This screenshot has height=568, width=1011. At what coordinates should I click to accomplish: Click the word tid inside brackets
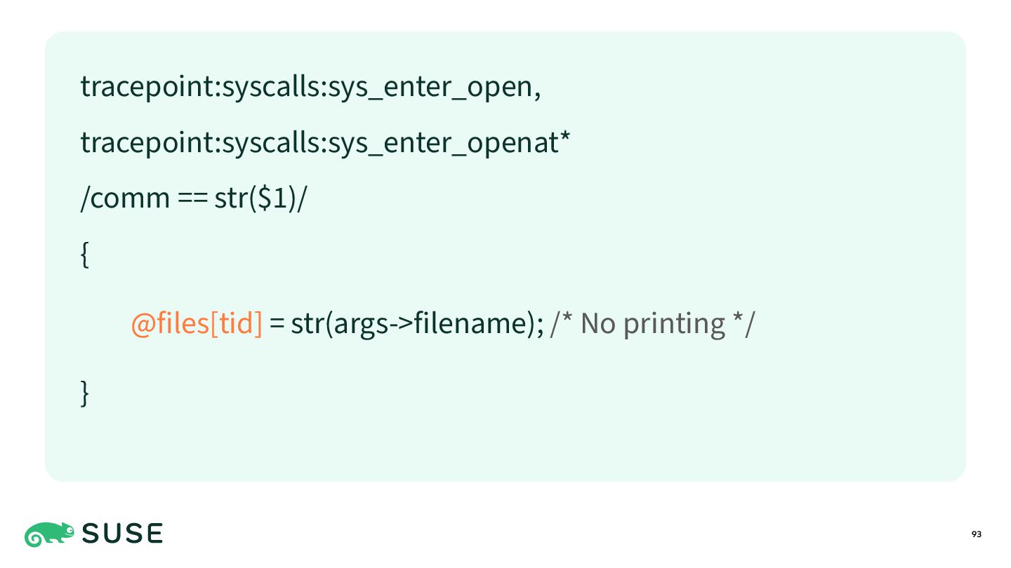pos(236,323)
